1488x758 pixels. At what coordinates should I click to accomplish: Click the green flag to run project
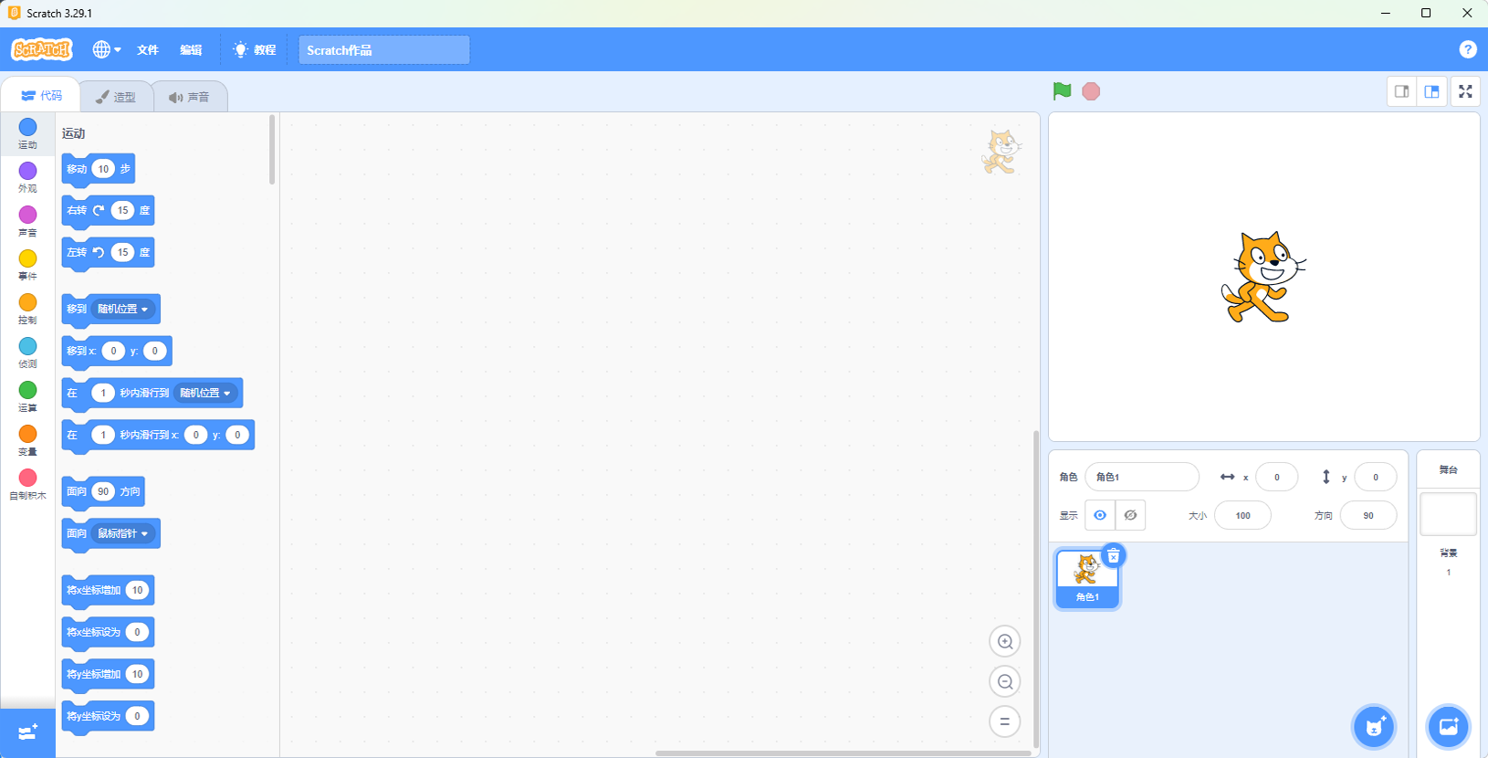pos(1062,91)
